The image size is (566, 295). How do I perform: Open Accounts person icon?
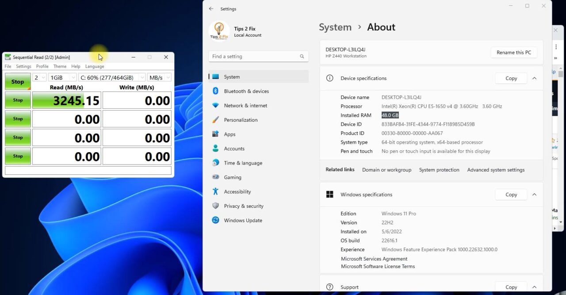click(215, 149)
